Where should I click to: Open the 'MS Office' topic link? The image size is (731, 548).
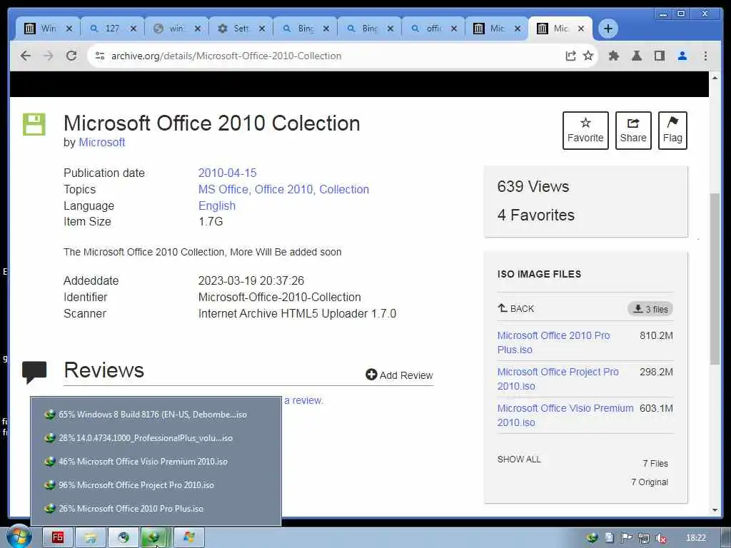[x=223, y=189]
